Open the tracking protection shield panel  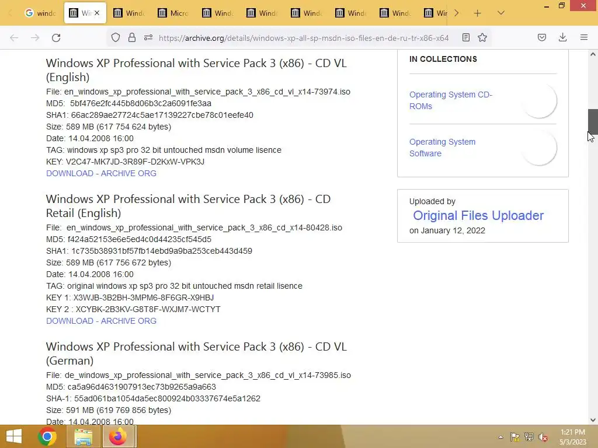116,37
